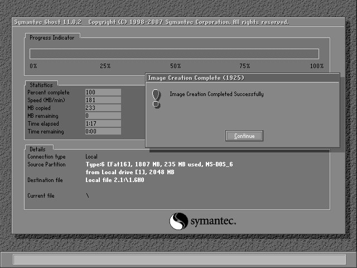Click the 'Time remaining' label
357x268 pixels.
click(x=46, y=132)
